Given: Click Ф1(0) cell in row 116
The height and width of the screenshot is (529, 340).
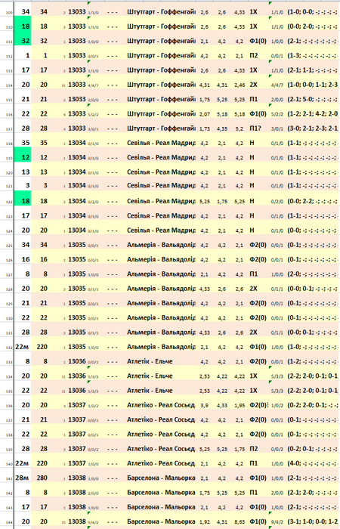Looking at the screenshot, I should pos(258,113).
